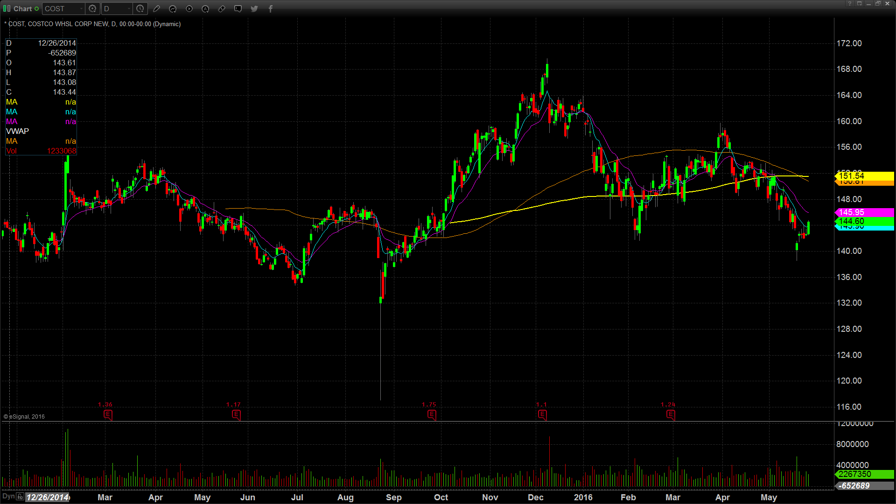Toggle the time lock icon near Dyn
The width and height of the screenshot is (896, 504).
coord(20,497)
